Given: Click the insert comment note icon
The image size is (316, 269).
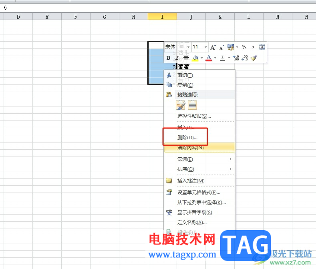Looking at the screenshot, I should 169,181.
